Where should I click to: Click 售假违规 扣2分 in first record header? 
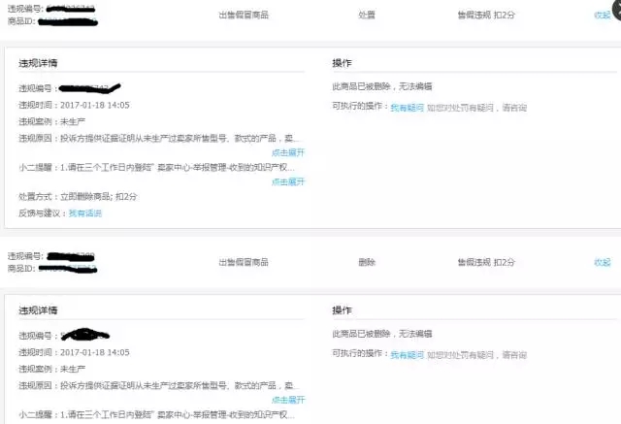(486, 16)
